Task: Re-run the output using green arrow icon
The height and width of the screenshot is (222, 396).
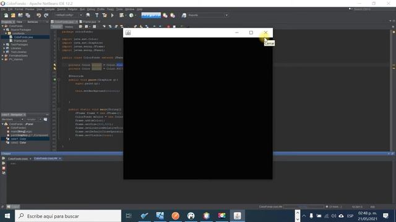Action: point(4,158)
